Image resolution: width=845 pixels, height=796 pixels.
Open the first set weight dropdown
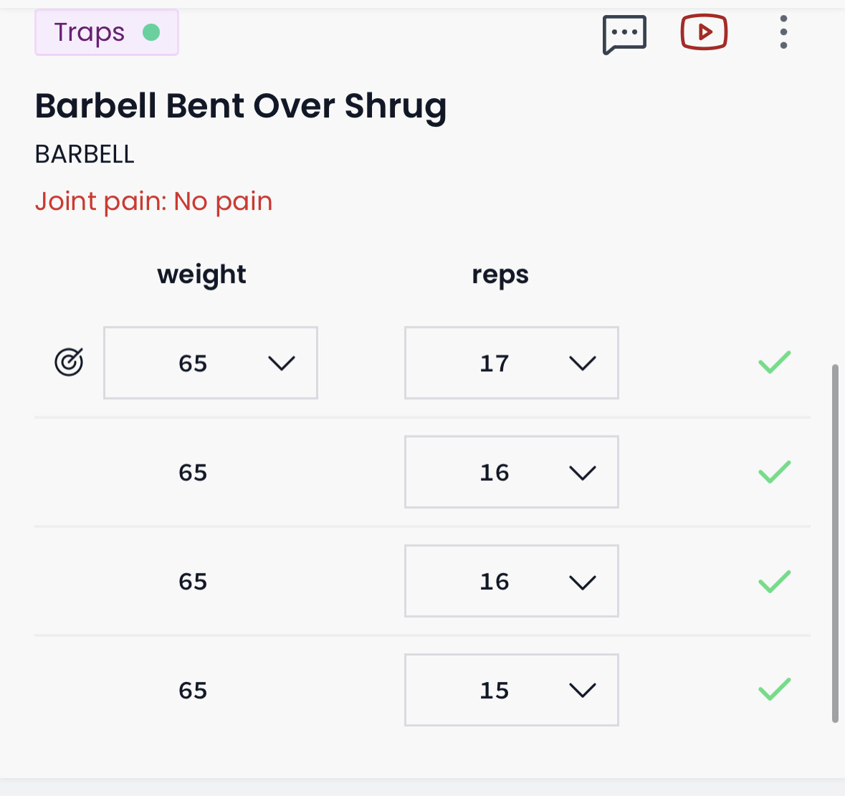coord(211,363)
